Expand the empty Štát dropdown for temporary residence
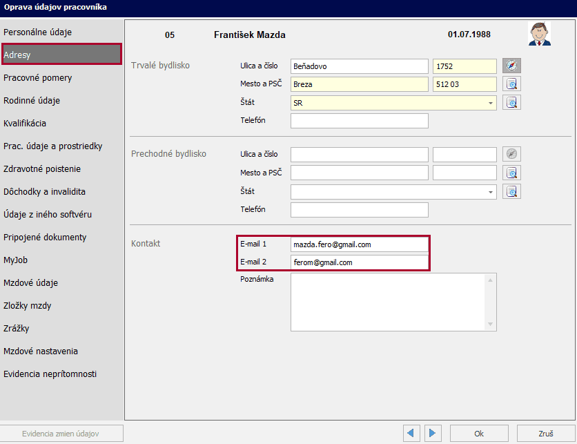Image resolution: width=577 pixels, height=444 pixels. pos(491,191)
